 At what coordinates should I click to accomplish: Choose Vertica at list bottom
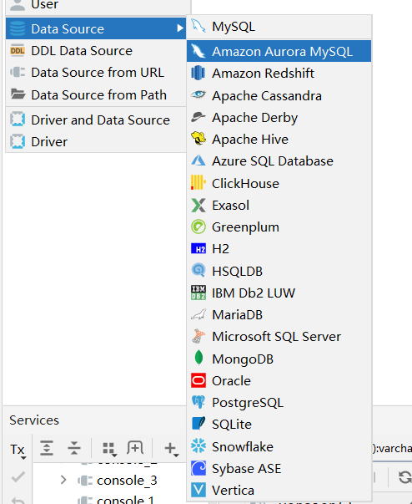click(x=279, y=490)
